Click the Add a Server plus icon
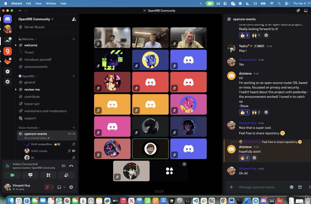This screenshot has height=204, width=311. pos(8,72)
